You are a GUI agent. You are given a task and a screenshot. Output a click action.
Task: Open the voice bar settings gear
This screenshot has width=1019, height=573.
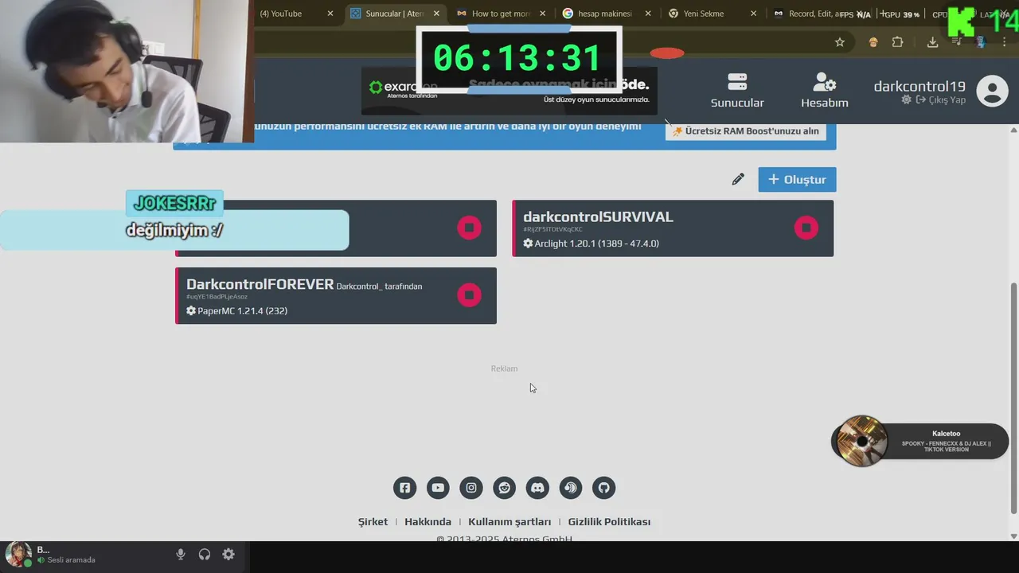click(x=228, y=555)
